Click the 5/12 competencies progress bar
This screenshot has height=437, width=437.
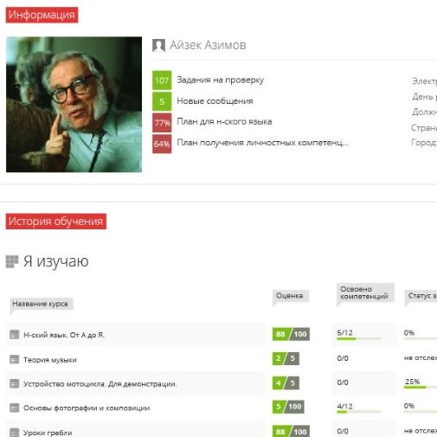pyautogui.click(x=358, y=338)
